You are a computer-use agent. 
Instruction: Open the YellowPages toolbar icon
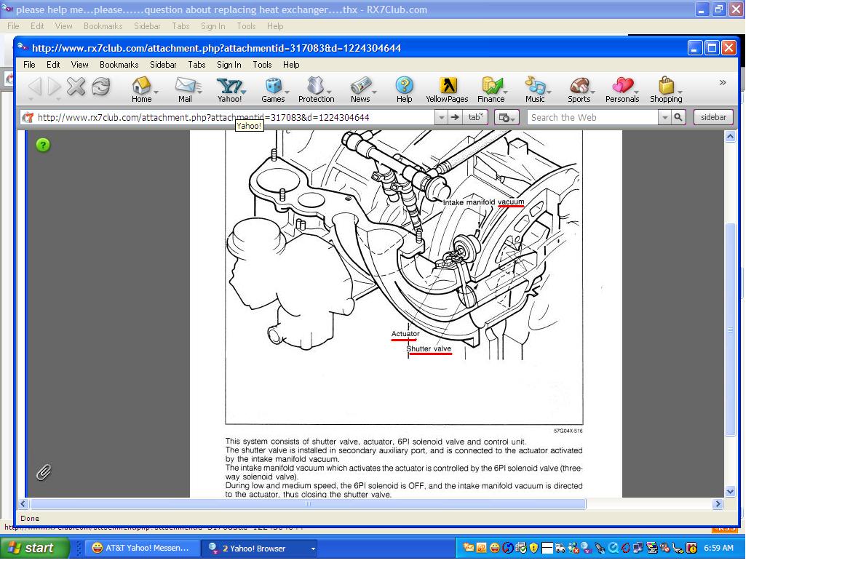447,89
